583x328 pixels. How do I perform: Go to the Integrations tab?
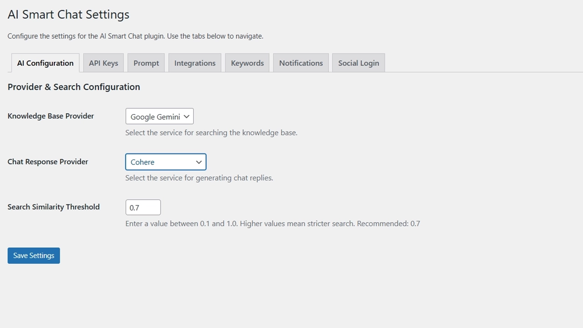(x=194, y=63)
